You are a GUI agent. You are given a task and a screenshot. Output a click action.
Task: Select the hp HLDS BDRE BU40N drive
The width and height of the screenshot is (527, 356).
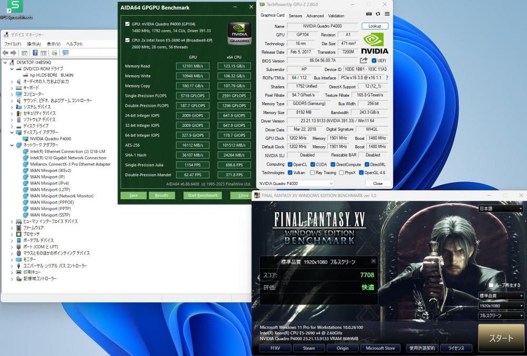click(x=52, y=75)
